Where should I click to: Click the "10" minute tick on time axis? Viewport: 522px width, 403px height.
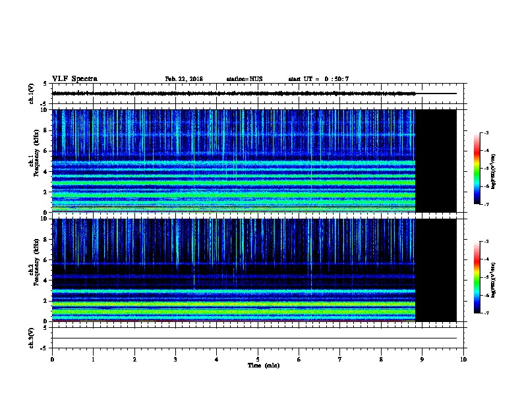click(x=463, y=360)
